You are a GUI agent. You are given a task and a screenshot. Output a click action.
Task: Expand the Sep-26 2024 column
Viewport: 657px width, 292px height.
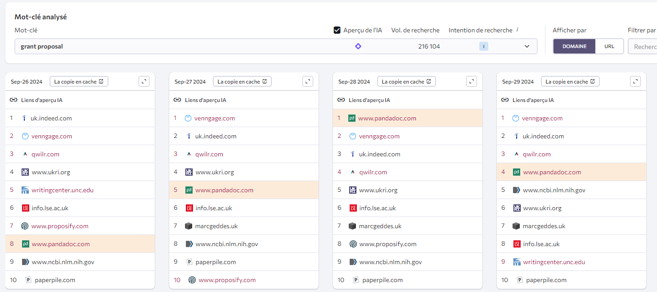pos(144,81)
